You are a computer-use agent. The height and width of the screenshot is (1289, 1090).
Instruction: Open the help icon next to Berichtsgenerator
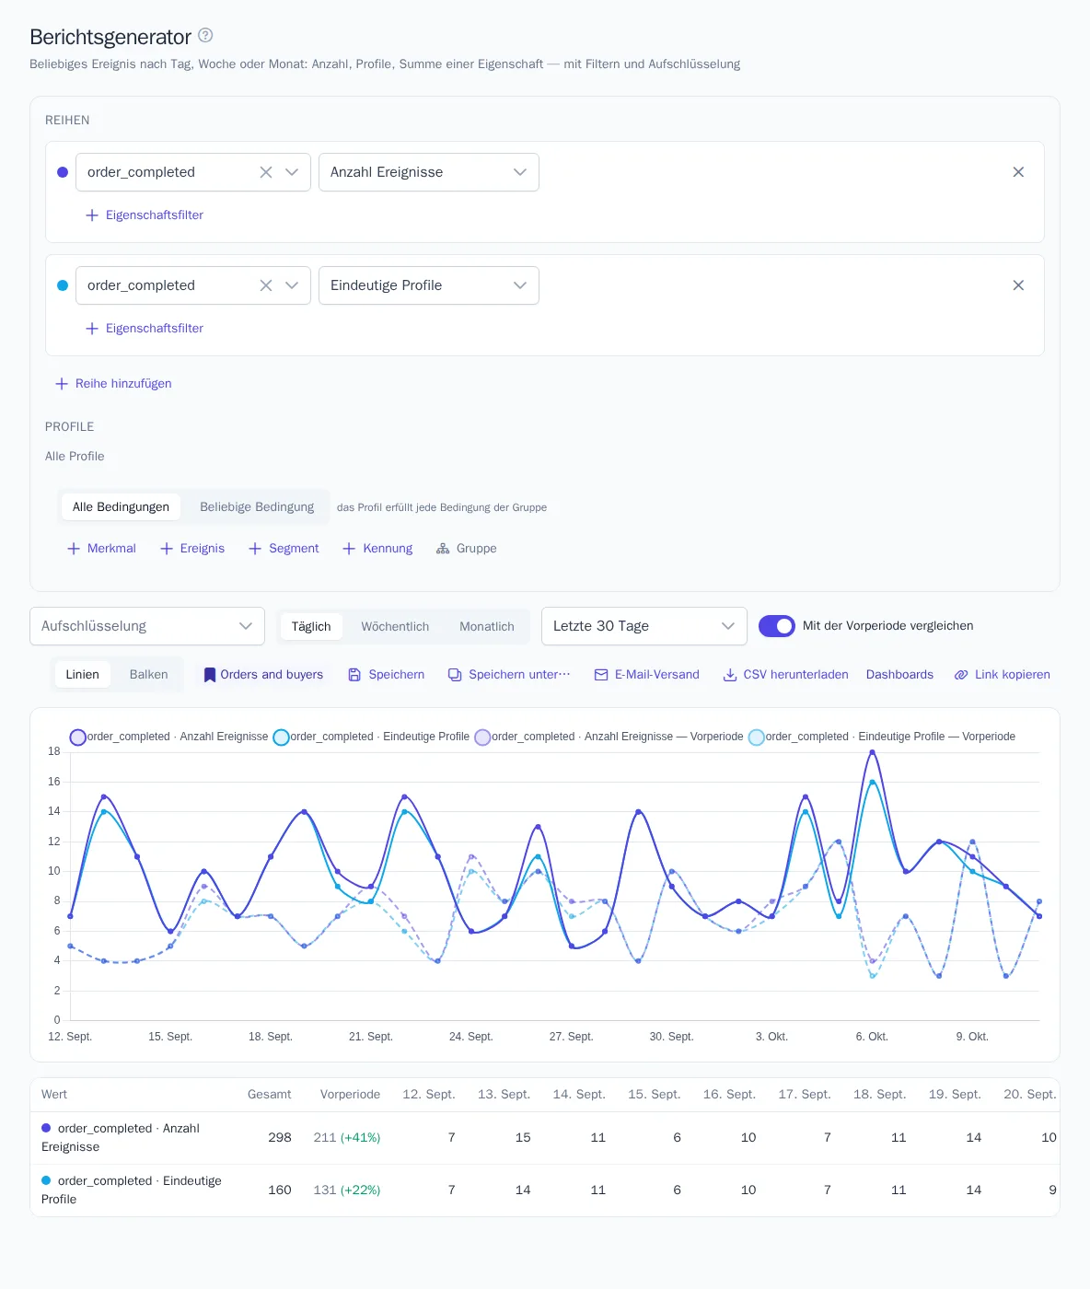click(x=205, y=35)
